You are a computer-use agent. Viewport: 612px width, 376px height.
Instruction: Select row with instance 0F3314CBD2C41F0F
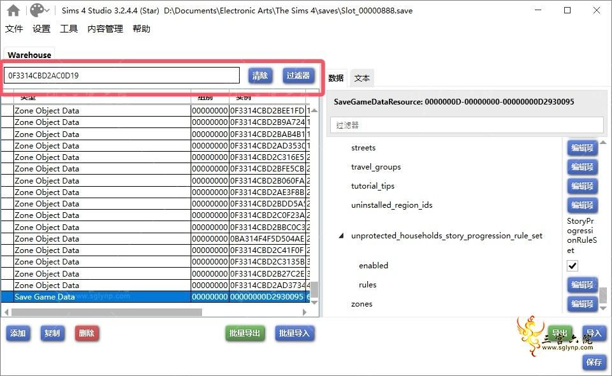click(x=156, y=250)
